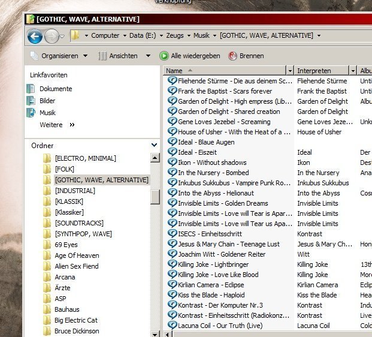
Task: Open the Organisieren menu
Action: [59, 56]
